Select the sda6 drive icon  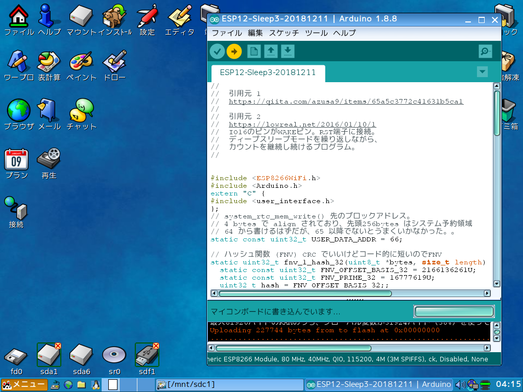click(x=81, y=359)
